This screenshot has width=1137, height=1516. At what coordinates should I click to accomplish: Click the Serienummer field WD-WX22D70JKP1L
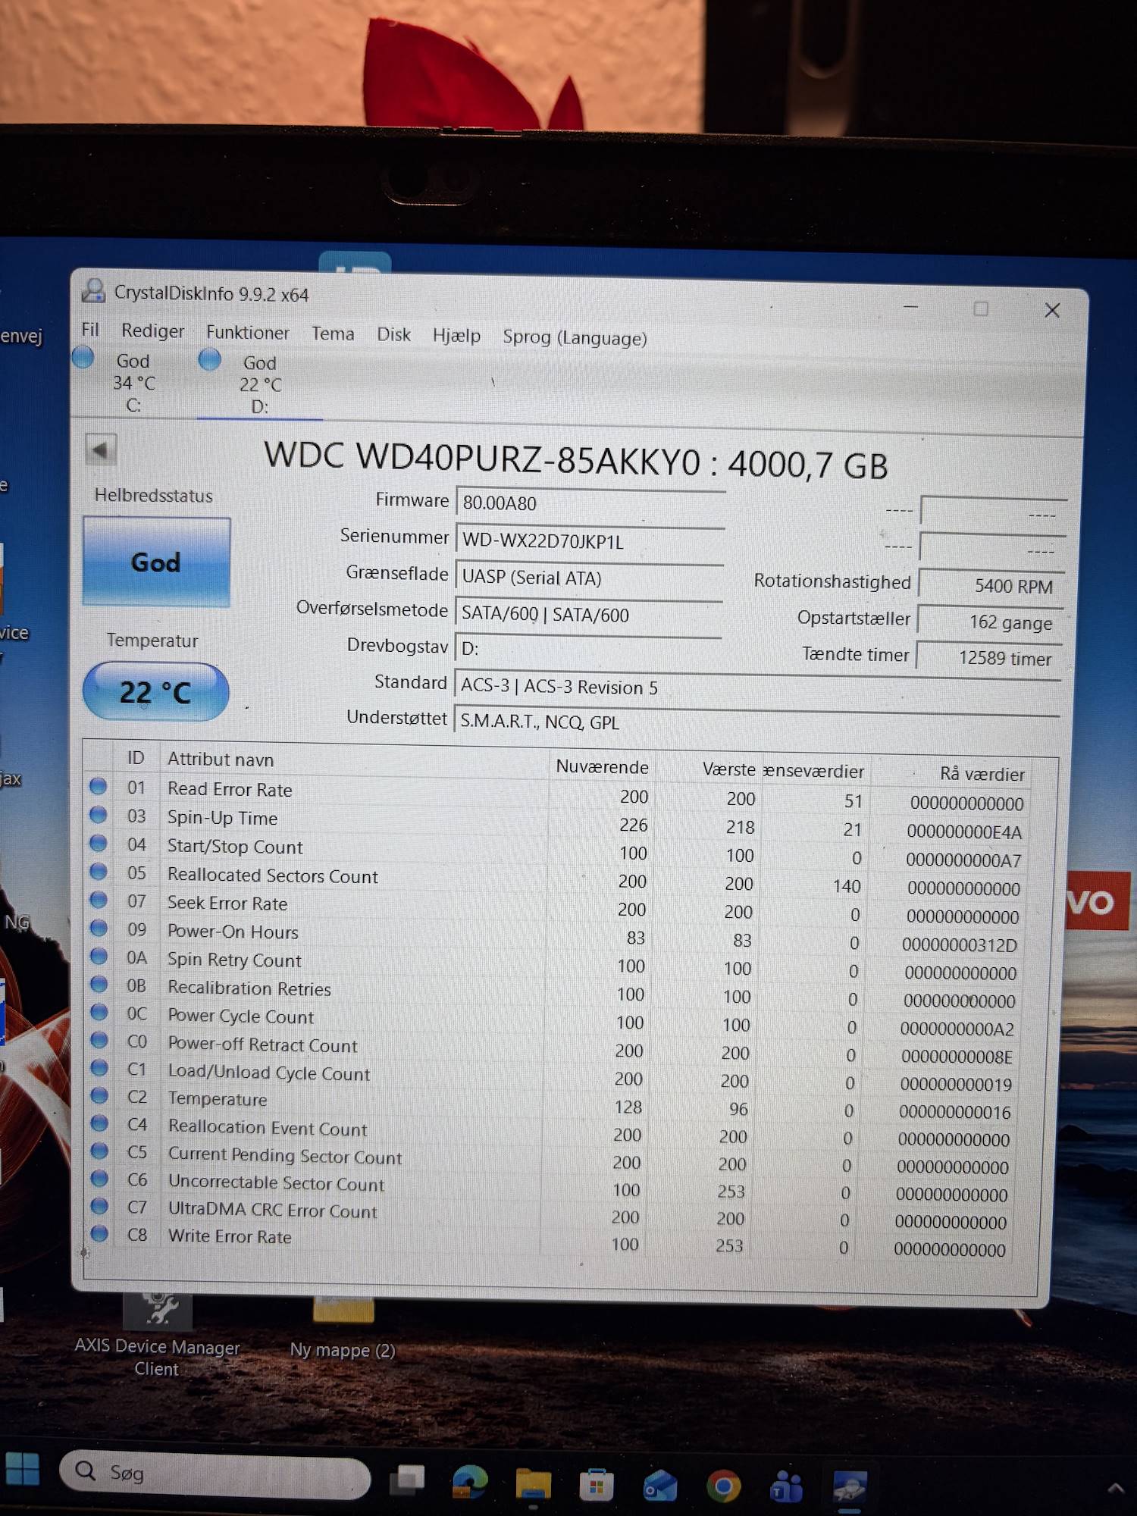(590, 541)
